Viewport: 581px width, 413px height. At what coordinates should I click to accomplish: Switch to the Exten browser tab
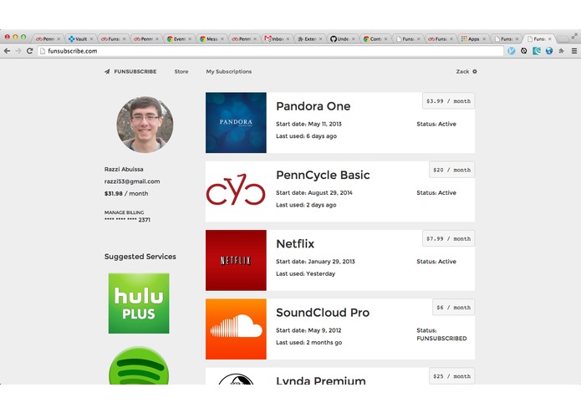click(310, 39)
